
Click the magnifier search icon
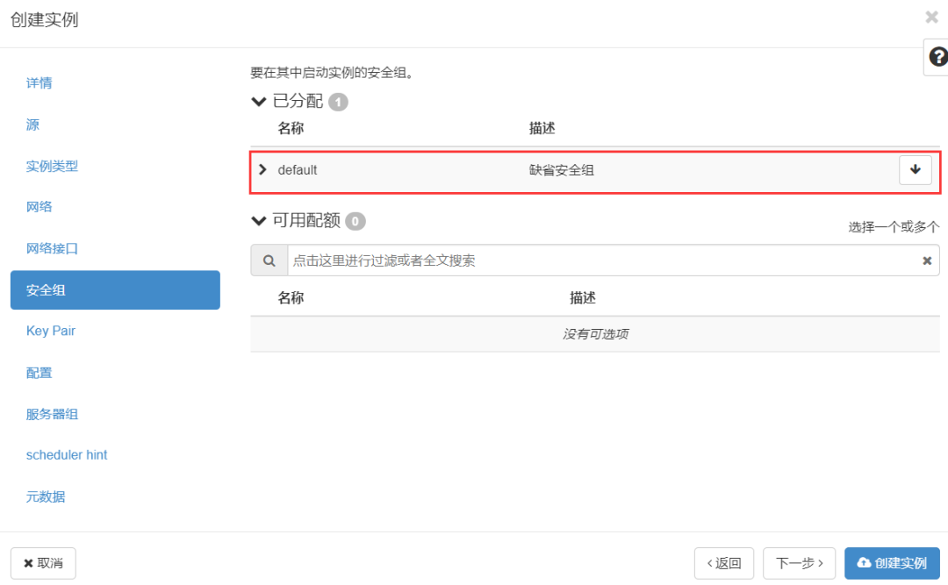pyautogui.click(x=269, y=260)
